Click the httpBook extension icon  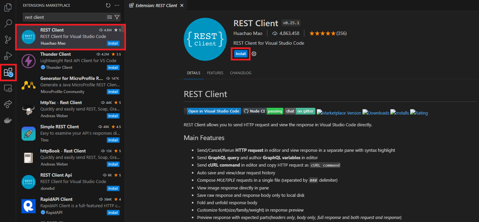(x=29, y=158)
